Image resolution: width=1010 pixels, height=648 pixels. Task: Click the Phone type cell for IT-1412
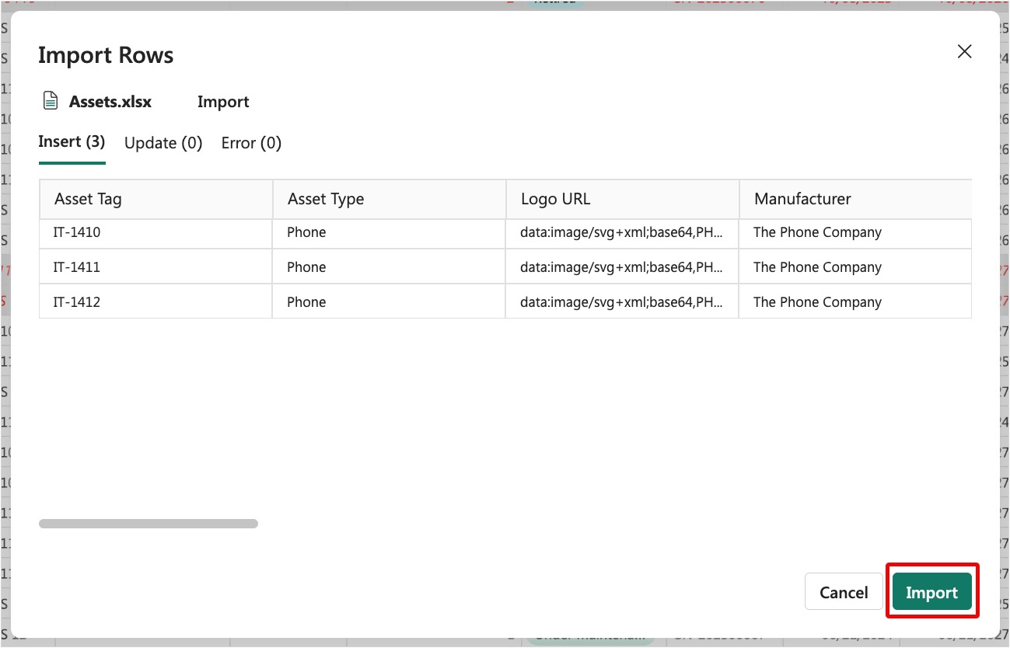pos(389,302)
